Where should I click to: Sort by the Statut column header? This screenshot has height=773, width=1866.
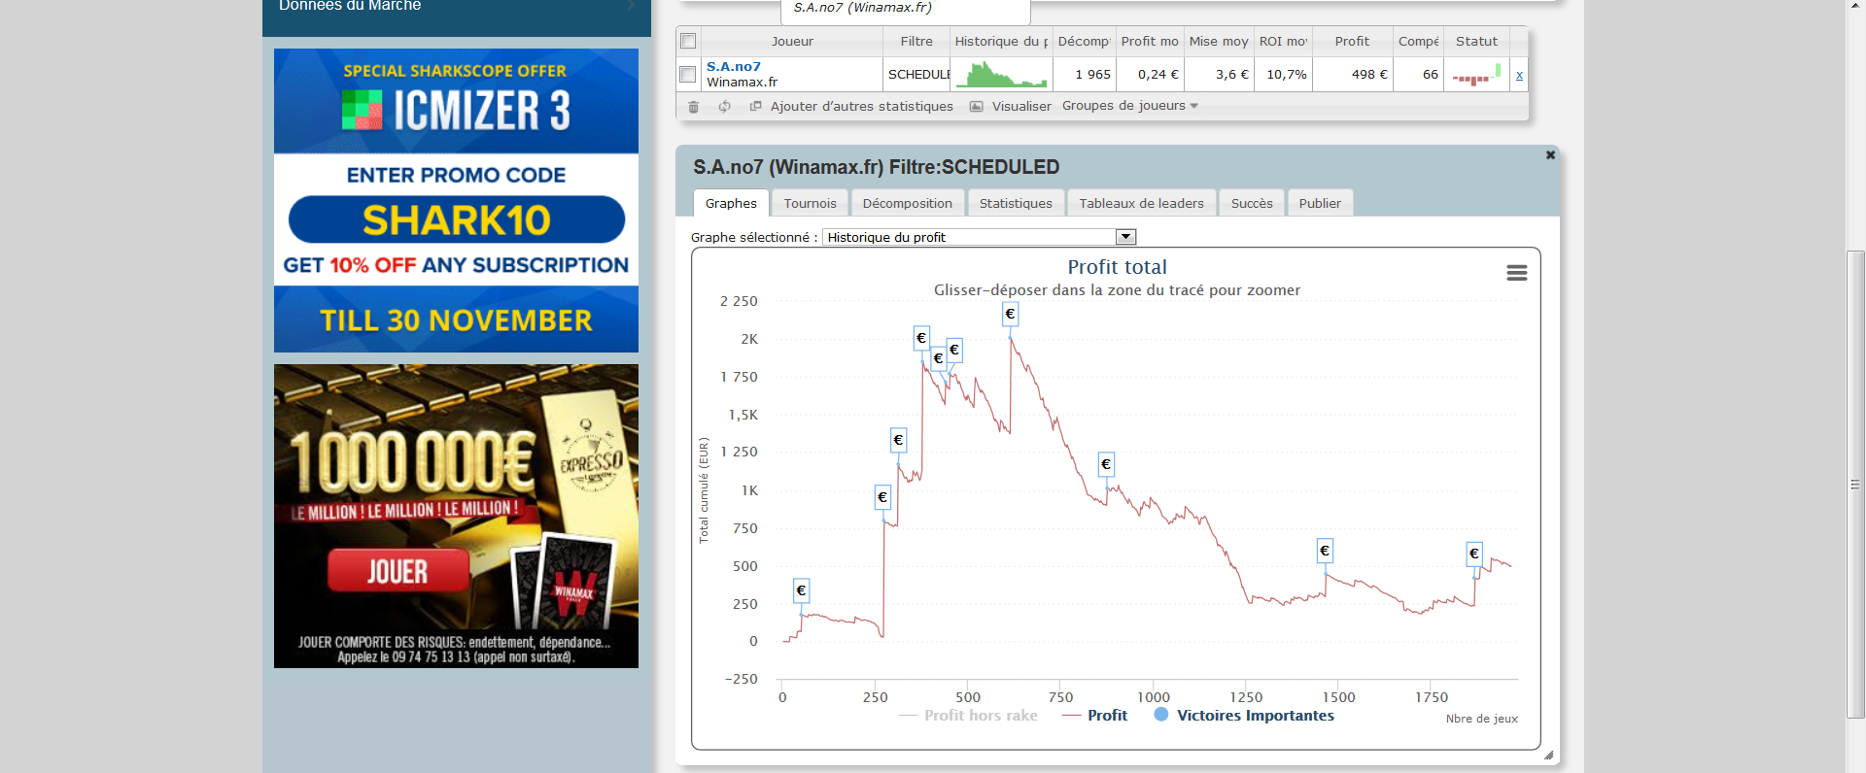point(1476,41)
